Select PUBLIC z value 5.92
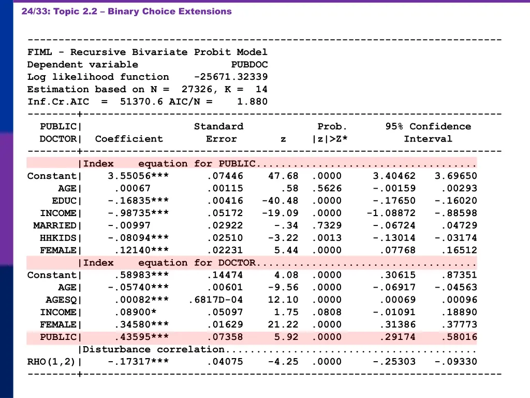The height and width of the screenshot is (398, 530). pos(286,337)
